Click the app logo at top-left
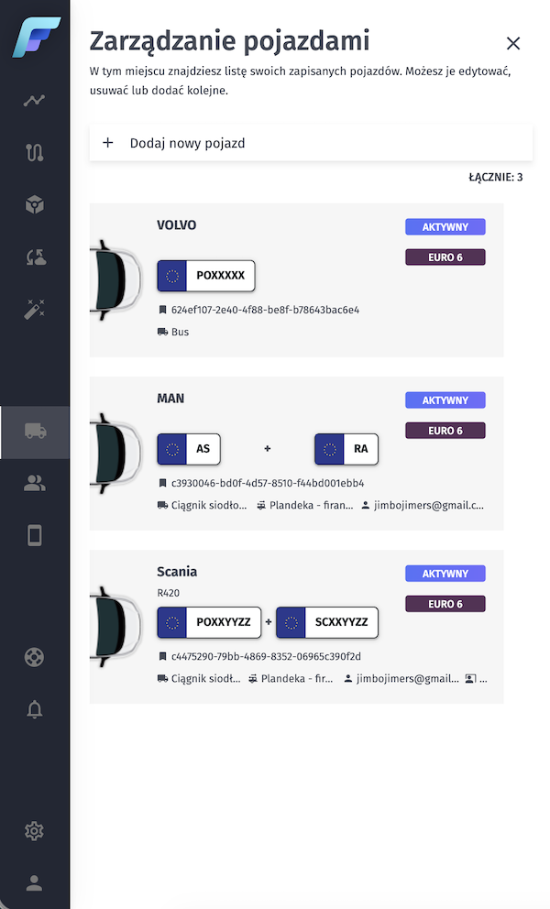 pos(36,37)
